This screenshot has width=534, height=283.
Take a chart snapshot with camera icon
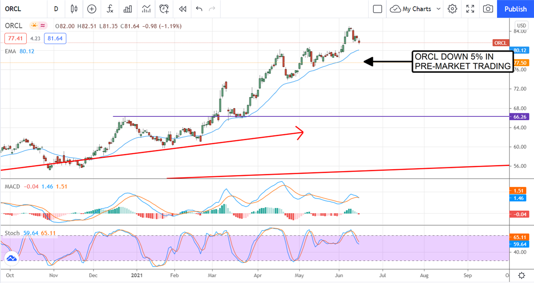point(488,8)
